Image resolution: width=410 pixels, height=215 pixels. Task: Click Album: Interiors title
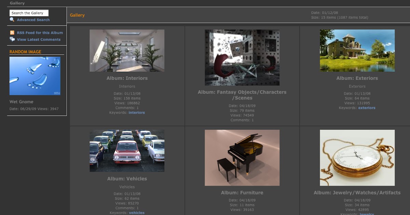127,78
